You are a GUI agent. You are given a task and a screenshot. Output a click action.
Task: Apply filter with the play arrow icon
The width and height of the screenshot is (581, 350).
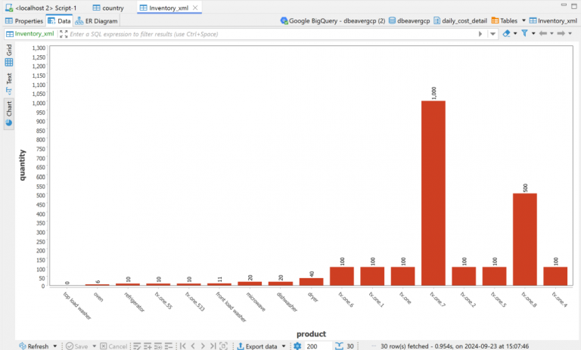[482, 34]
